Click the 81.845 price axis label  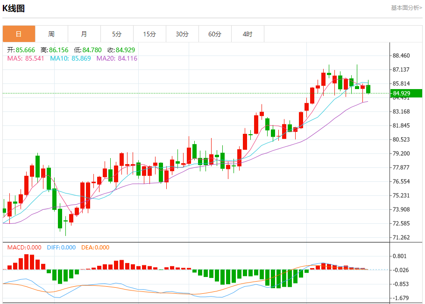[x=401, y=125]
